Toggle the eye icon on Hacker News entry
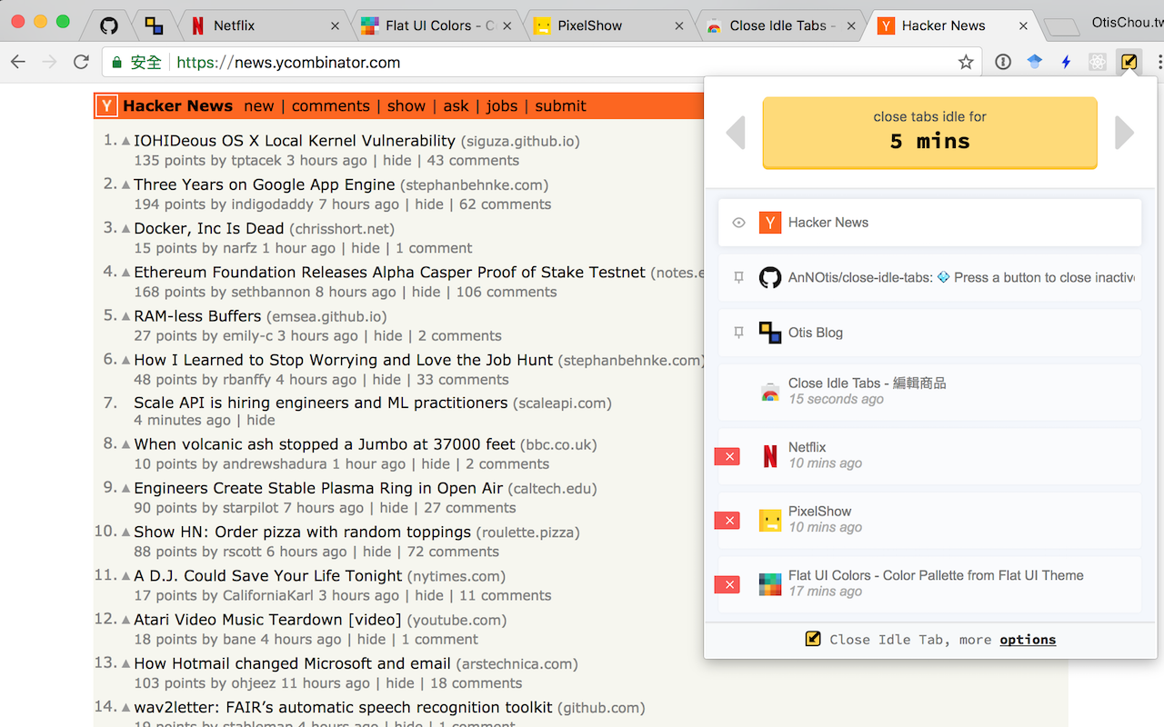The image size is (1164, 727). [x=738, y=222]
